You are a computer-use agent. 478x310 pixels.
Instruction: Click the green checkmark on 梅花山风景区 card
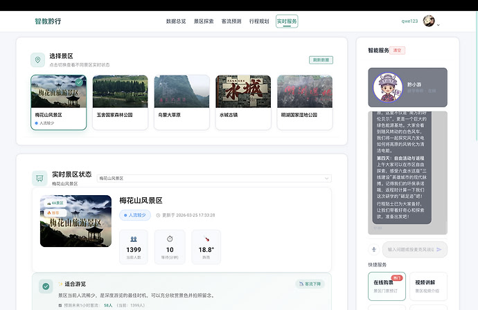(79, 82)
